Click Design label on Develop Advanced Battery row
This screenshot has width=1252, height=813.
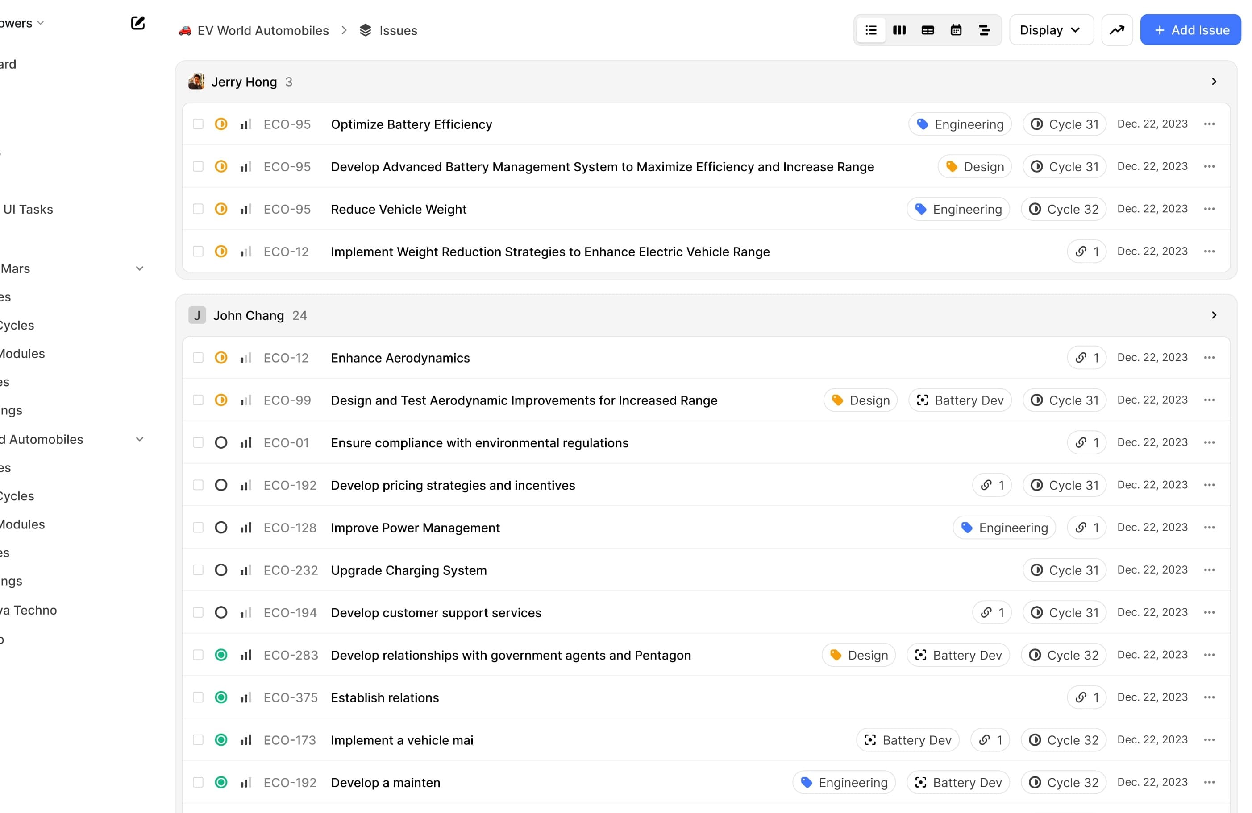974,167
